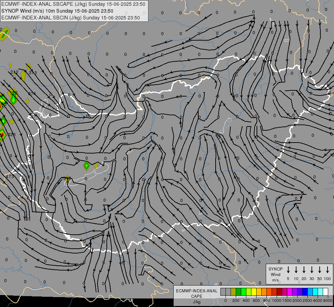Click the SYNOP label in wind legend
334x307 pixels.
click(275, 269)
